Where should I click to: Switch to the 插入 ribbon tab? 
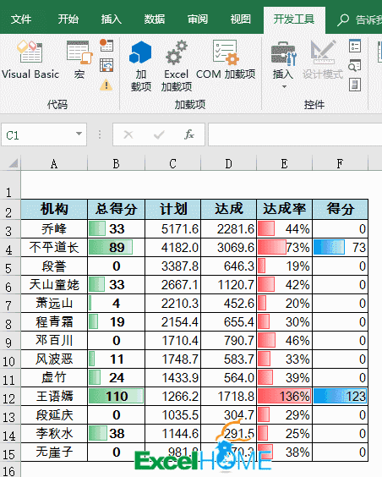click(x=112, y=19)
